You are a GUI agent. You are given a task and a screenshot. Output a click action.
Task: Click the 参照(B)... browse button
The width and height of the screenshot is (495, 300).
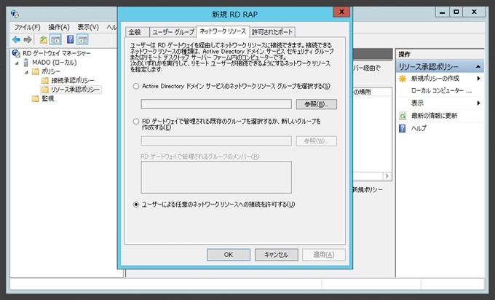point(317,104)
